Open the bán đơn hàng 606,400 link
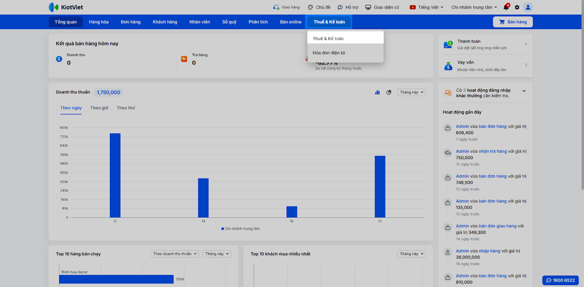Image resolution: width=584 pixels, height=287 pixels. pyautogui.click(x=493, y=126)
